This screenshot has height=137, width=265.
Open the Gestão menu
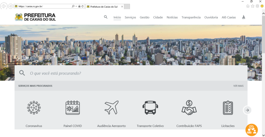click(144, 17)
